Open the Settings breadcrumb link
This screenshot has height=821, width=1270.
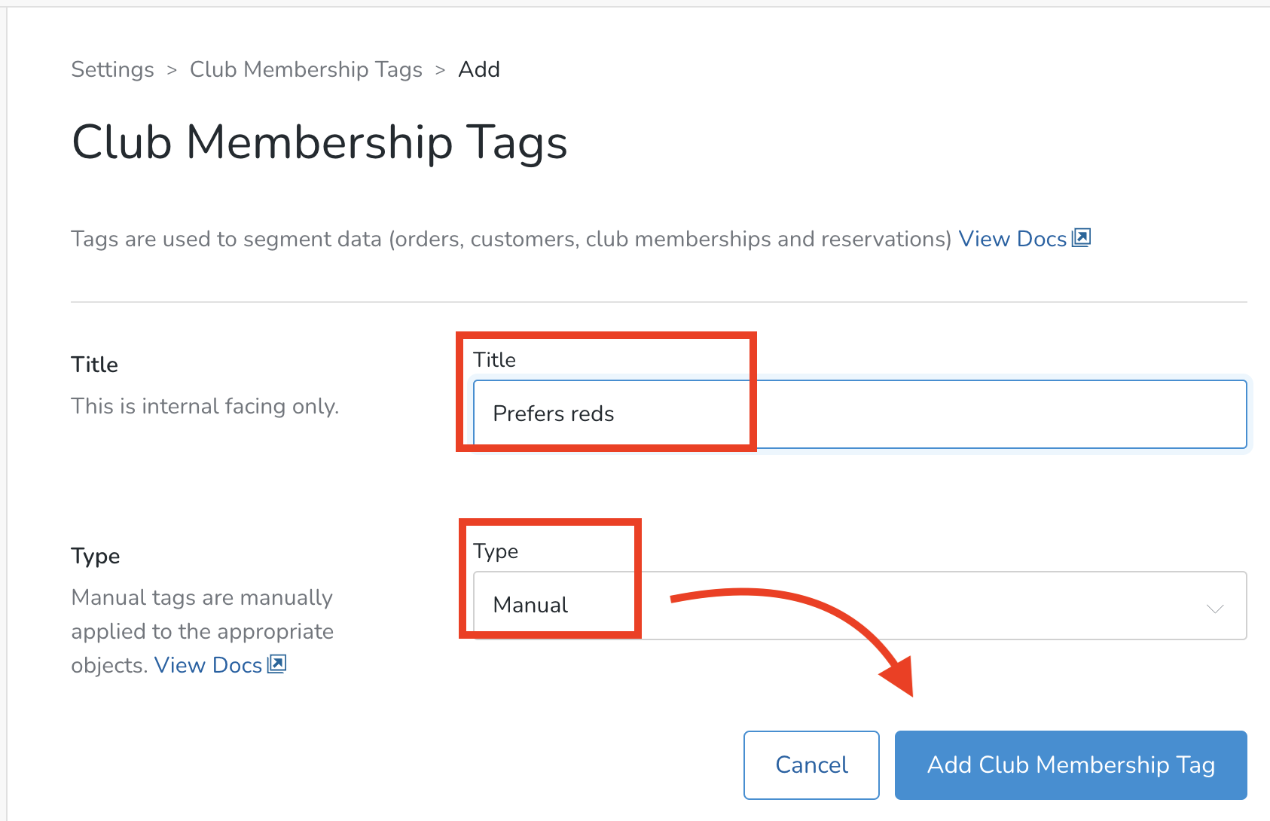112,69
